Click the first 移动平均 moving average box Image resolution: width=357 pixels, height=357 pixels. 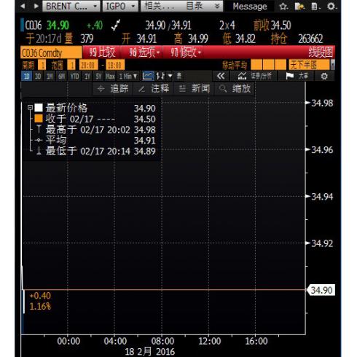[256, 65]
